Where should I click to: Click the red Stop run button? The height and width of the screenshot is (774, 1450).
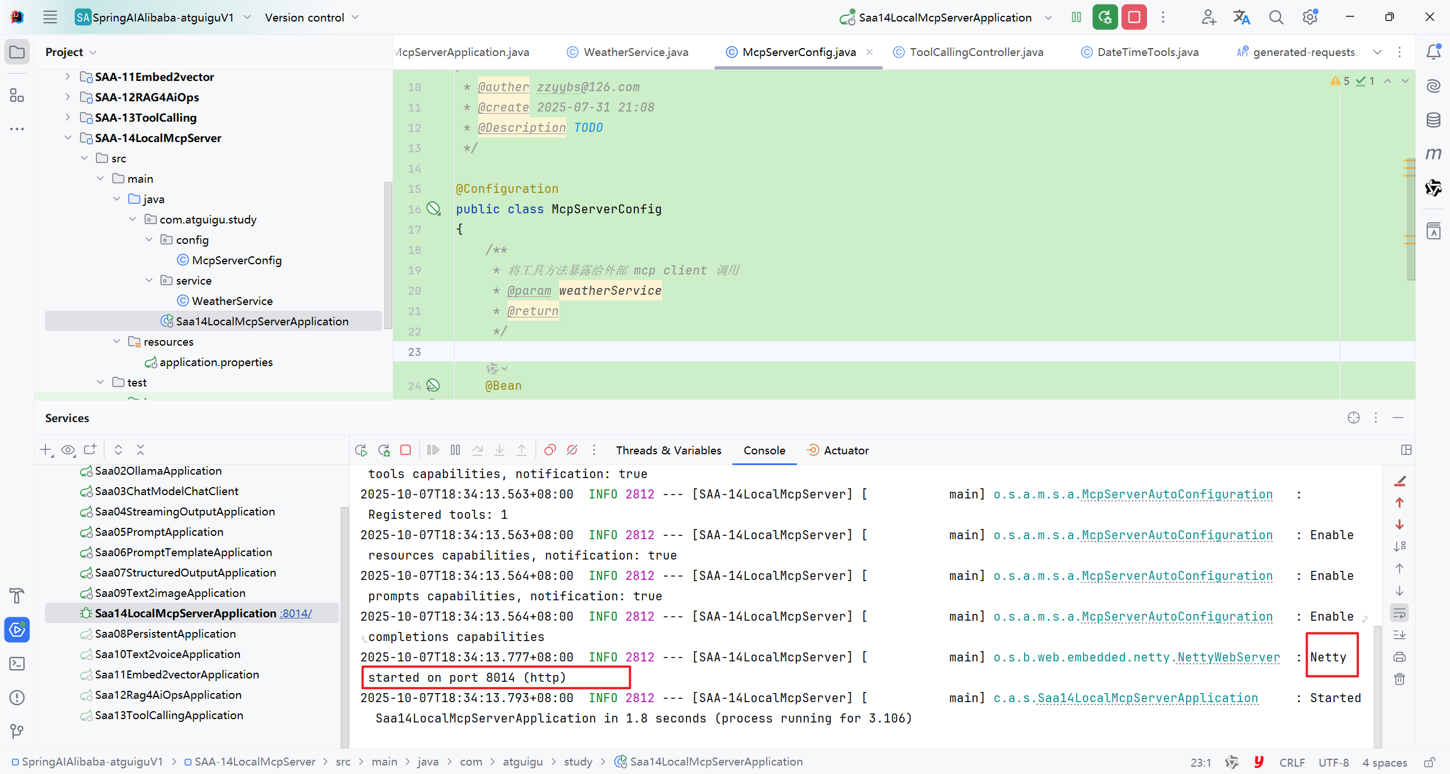point(1134,17)
